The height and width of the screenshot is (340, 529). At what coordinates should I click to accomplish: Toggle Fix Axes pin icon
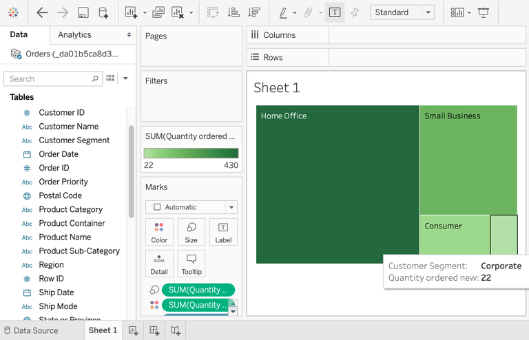point(355,13)
